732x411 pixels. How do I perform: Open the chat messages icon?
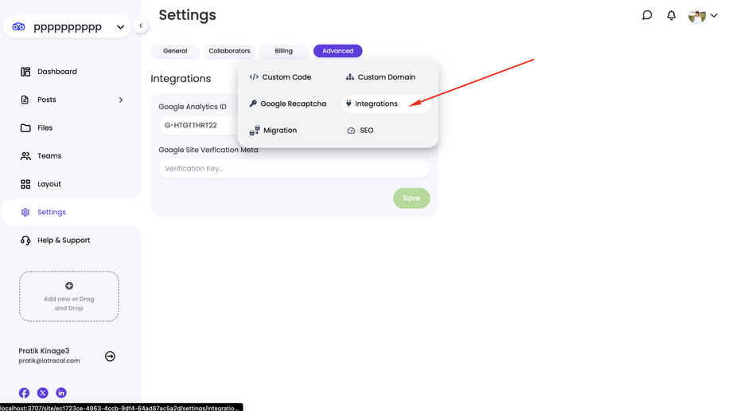647,15
